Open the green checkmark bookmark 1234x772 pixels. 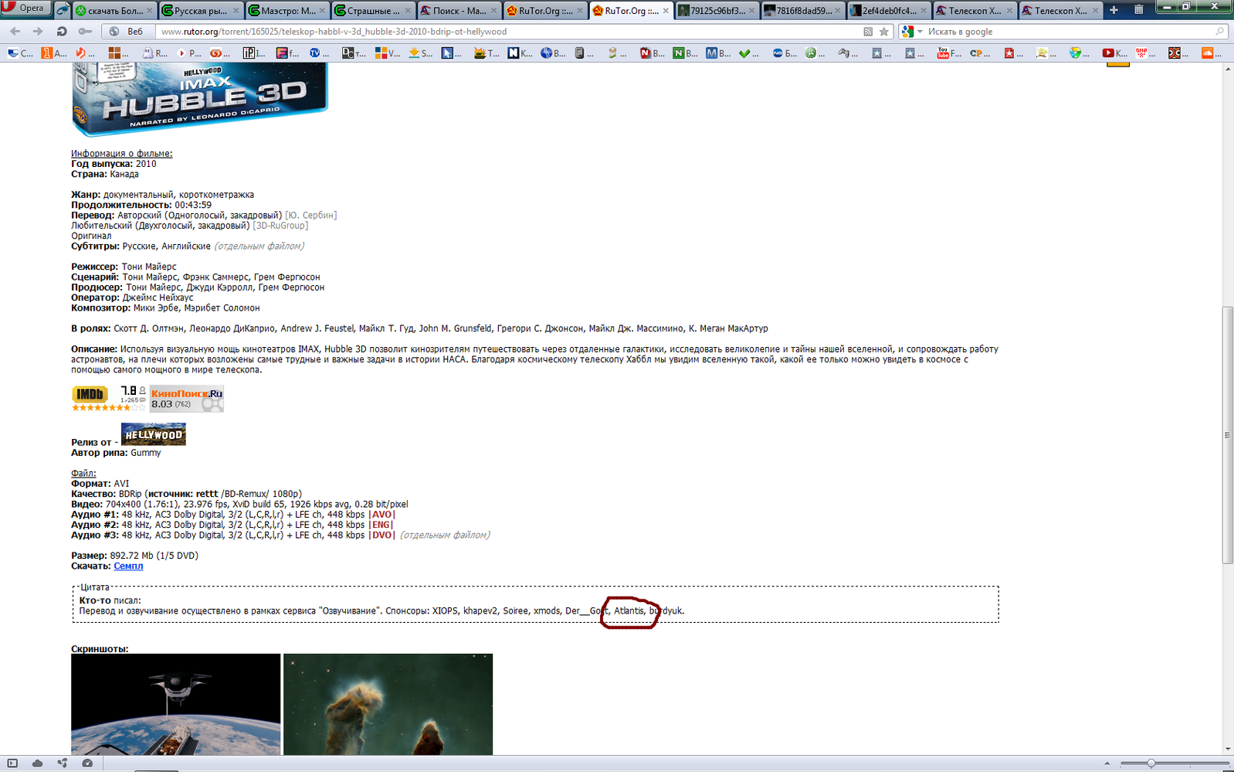[750, 53]
